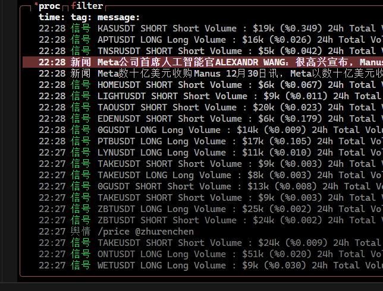Select the APTUSDT LONG $16k row
This screenshot has width=383, height=291.
[203, 40]
